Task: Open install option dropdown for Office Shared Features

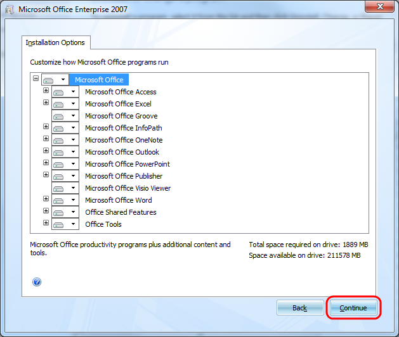Action: pos(65,212)
